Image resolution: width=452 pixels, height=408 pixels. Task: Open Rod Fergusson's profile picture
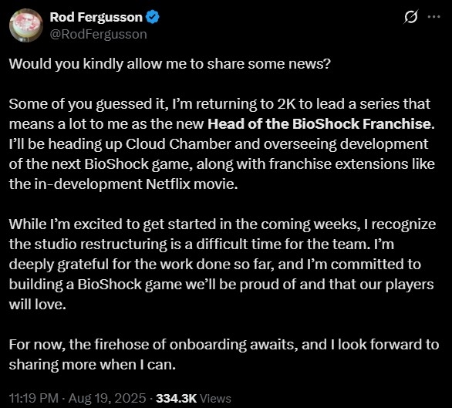point(26,25)
